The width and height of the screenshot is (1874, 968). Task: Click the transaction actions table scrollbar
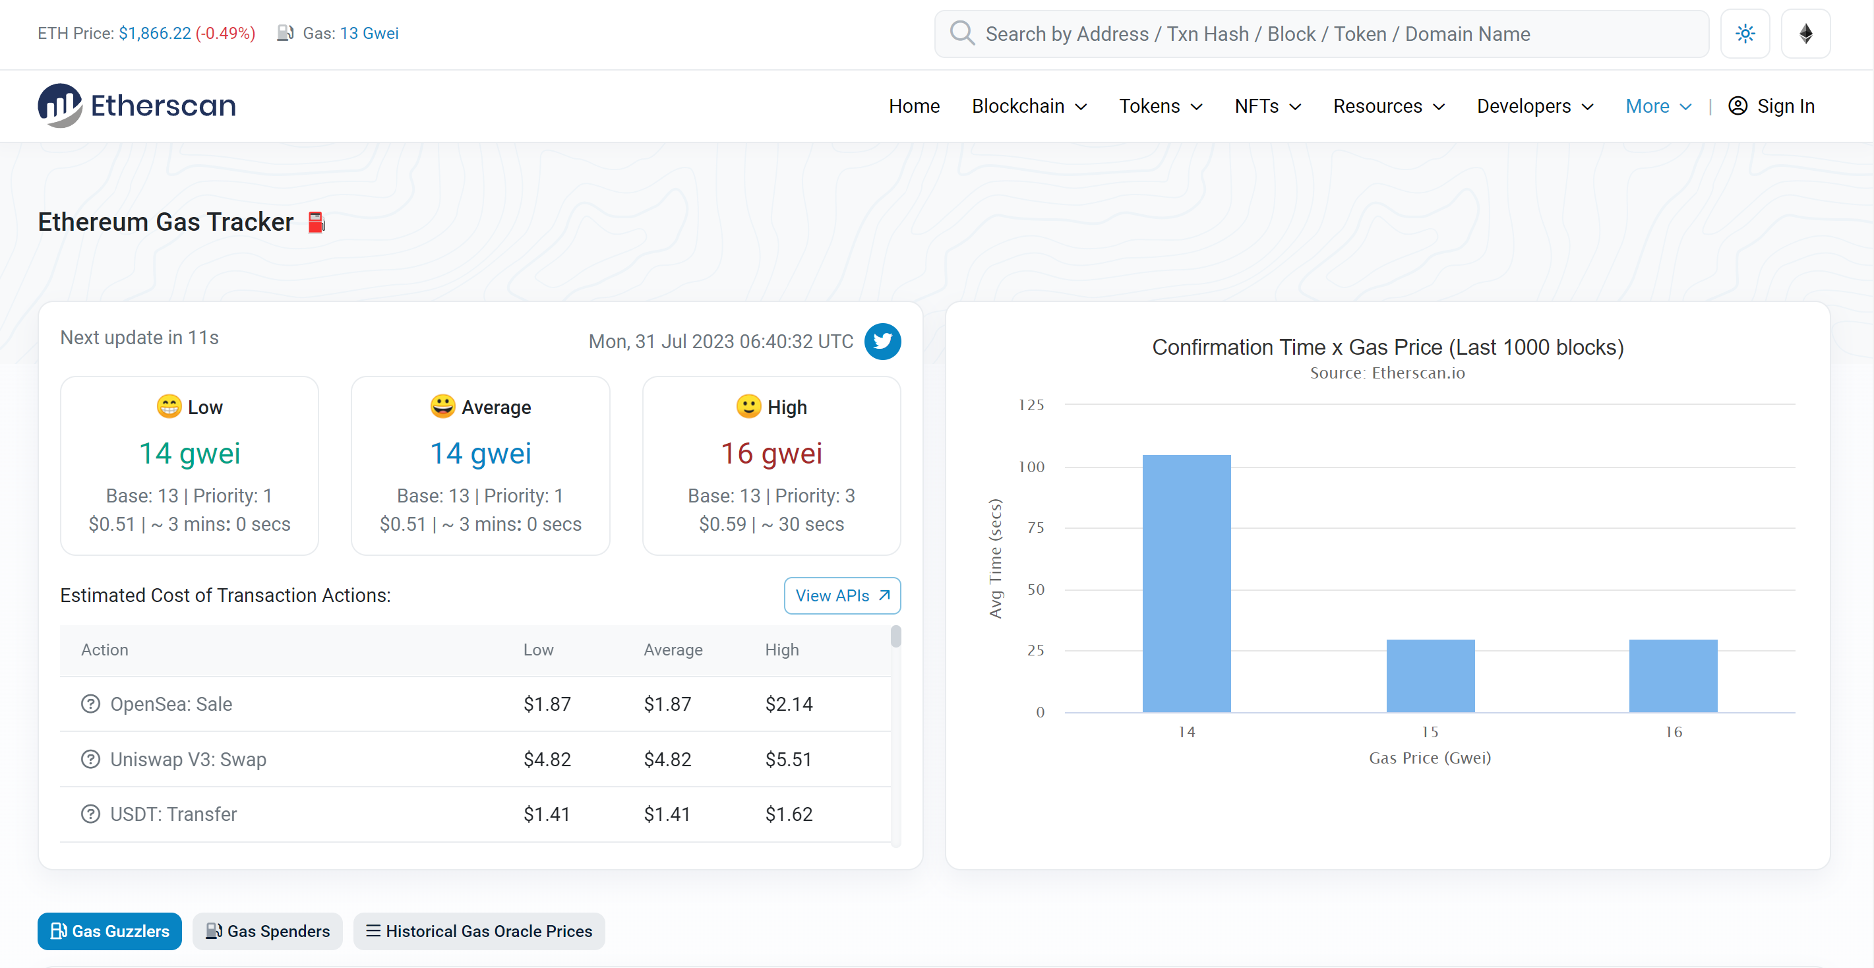click(895, 636)
